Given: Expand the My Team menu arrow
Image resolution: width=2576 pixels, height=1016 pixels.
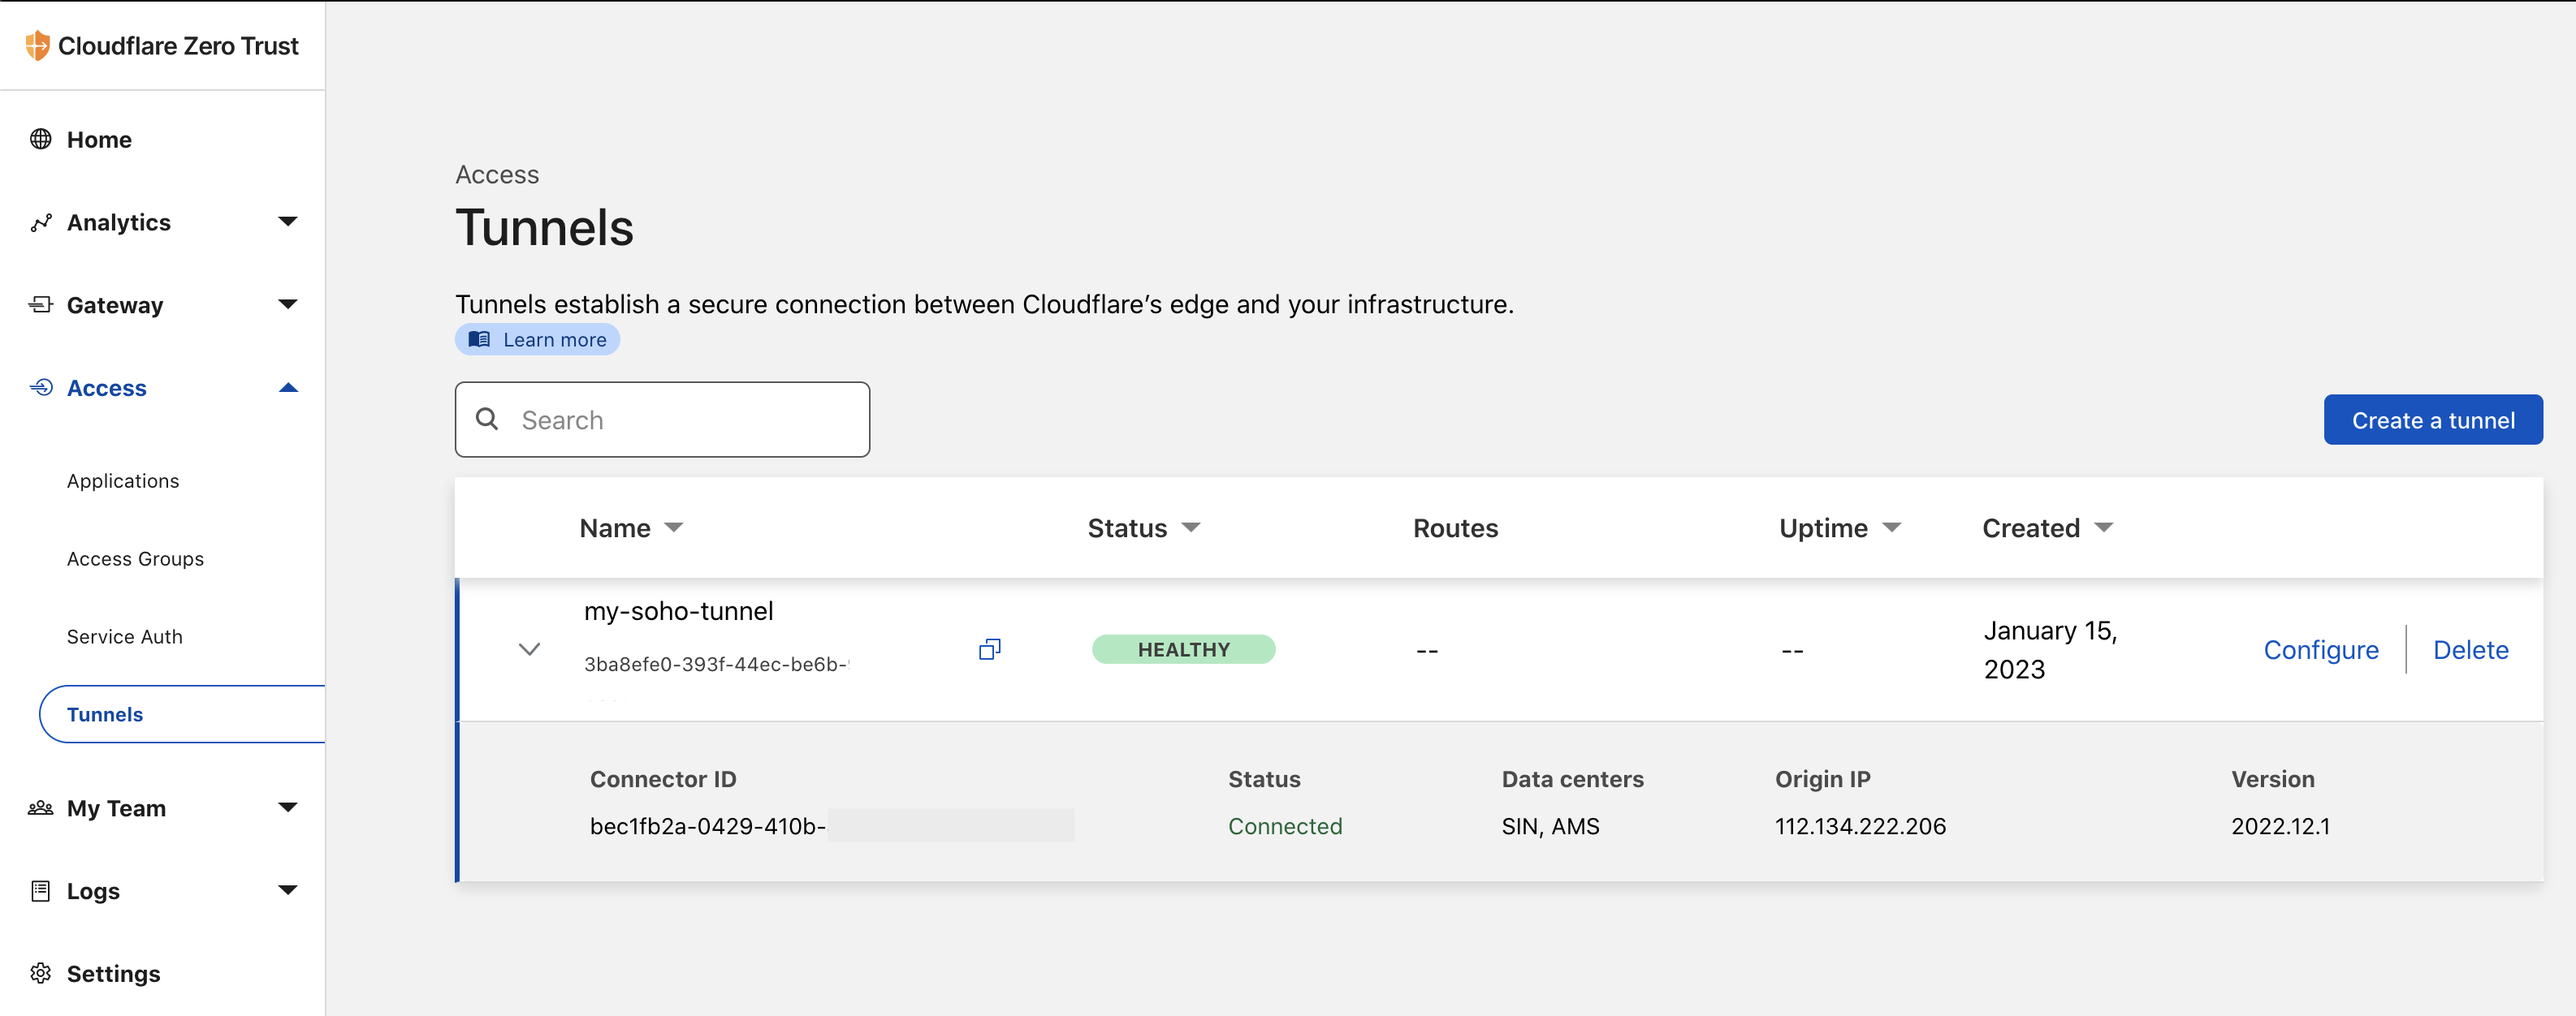Looking at the screenshot, I should [x=288, y=807].
